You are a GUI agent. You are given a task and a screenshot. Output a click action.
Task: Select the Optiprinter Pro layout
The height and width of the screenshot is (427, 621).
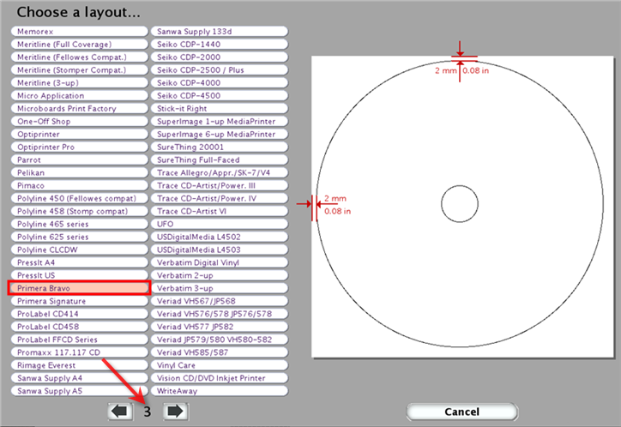click(80, 147)
